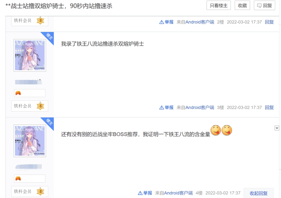Screen dimensions: 281x198
Task: Open the 回复 reply button in the header
Action: pyautogui.click(x=264, y=5)
